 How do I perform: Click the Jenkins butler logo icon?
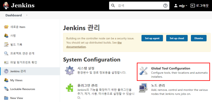pyautogui.click(x=6, y=5)
